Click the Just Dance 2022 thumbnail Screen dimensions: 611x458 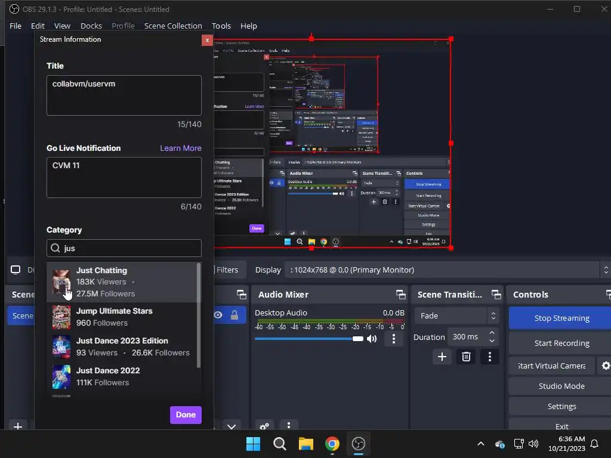pos(61,377)
